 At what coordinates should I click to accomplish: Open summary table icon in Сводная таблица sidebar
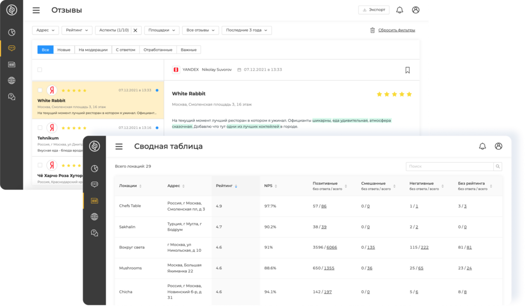tap(94, 200)
